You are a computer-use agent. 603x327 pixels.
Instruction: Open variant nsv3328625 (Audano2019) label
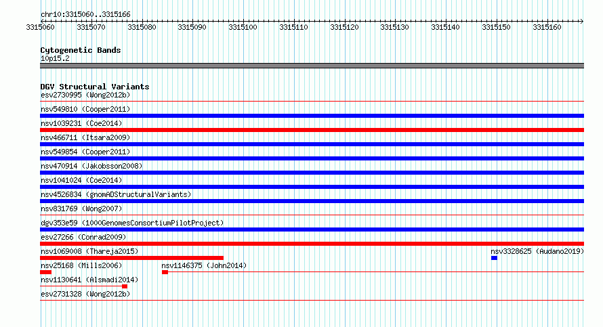537,251
